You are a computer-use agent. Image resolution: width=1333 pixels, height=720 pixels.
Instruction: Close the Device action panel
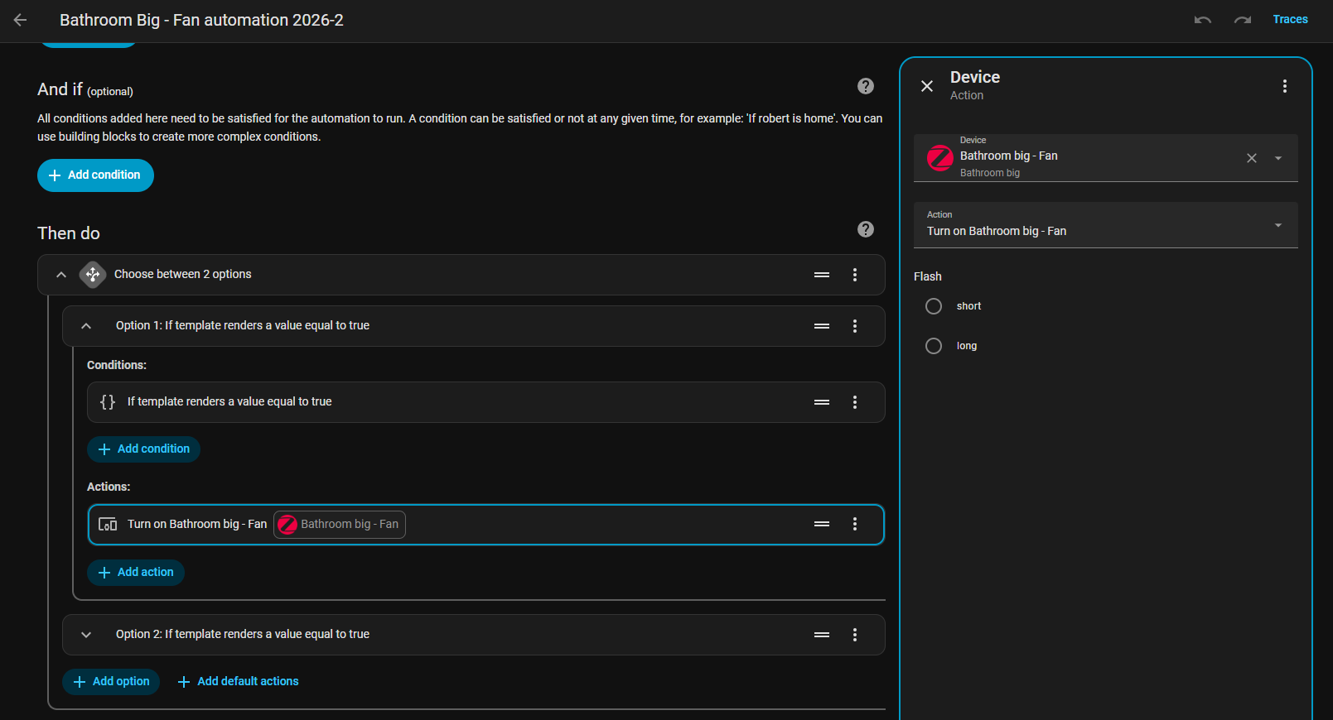click(x=927, y=86)
